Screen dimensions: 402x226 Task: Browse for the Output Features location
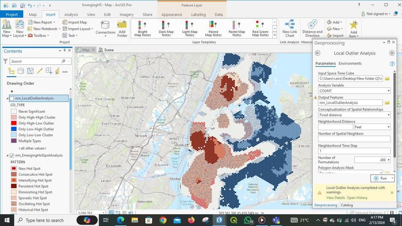click(x=387, y=103)
